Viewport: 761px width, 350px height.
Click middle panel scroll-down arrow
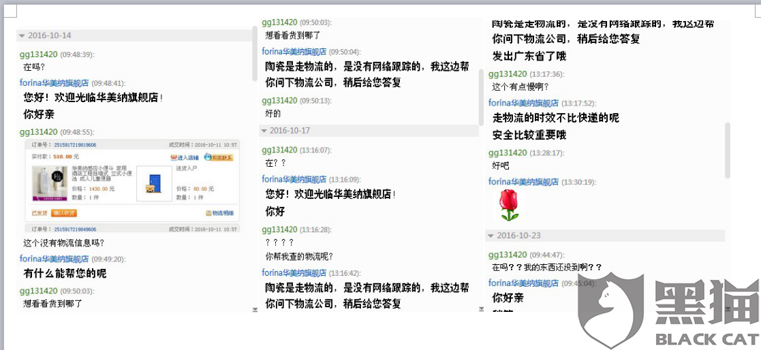click(x=481, y=308)
